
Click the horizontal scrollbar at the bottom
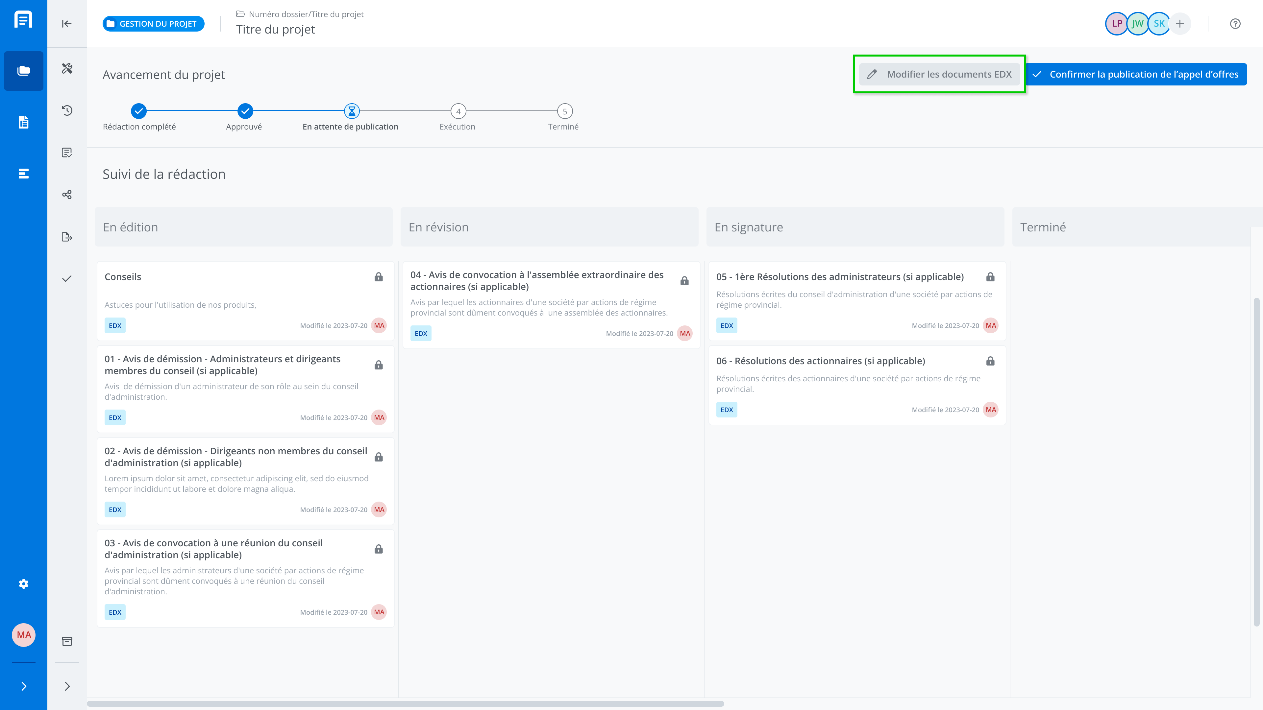click(405, 704)
